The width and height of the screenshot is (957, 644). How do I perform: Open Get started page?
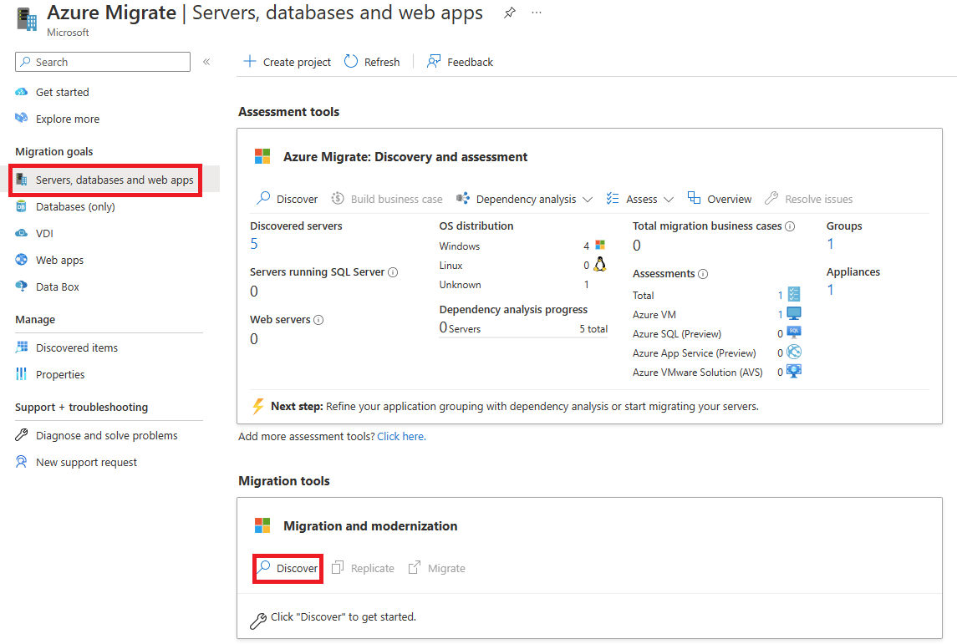[x=62, y=92]
